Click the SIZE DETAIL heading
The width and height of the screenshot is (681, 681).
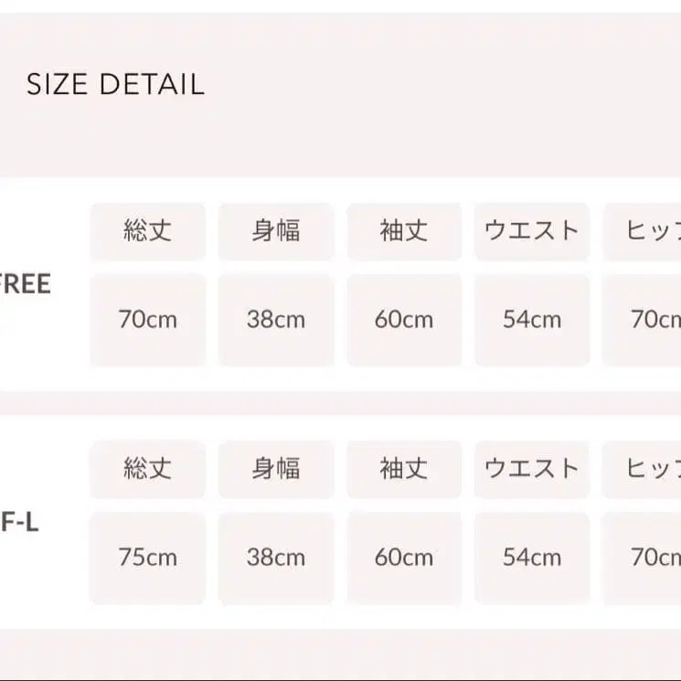point(115,85)
